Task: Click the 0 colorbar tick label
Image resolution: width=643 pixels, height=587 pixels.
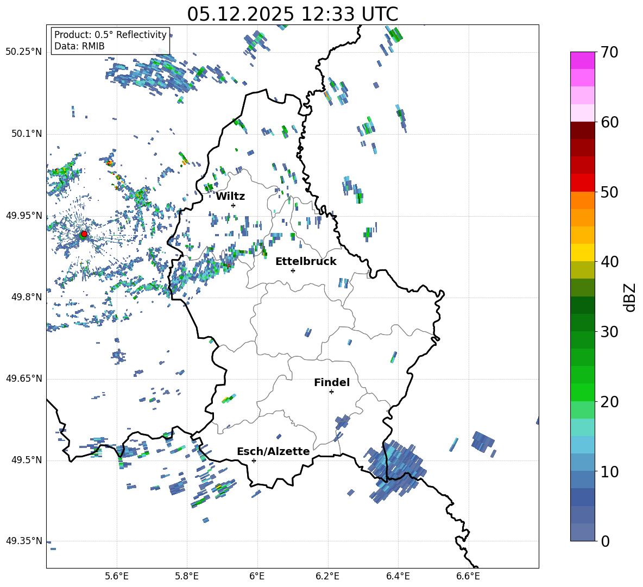Action: (x=605, y=541)
